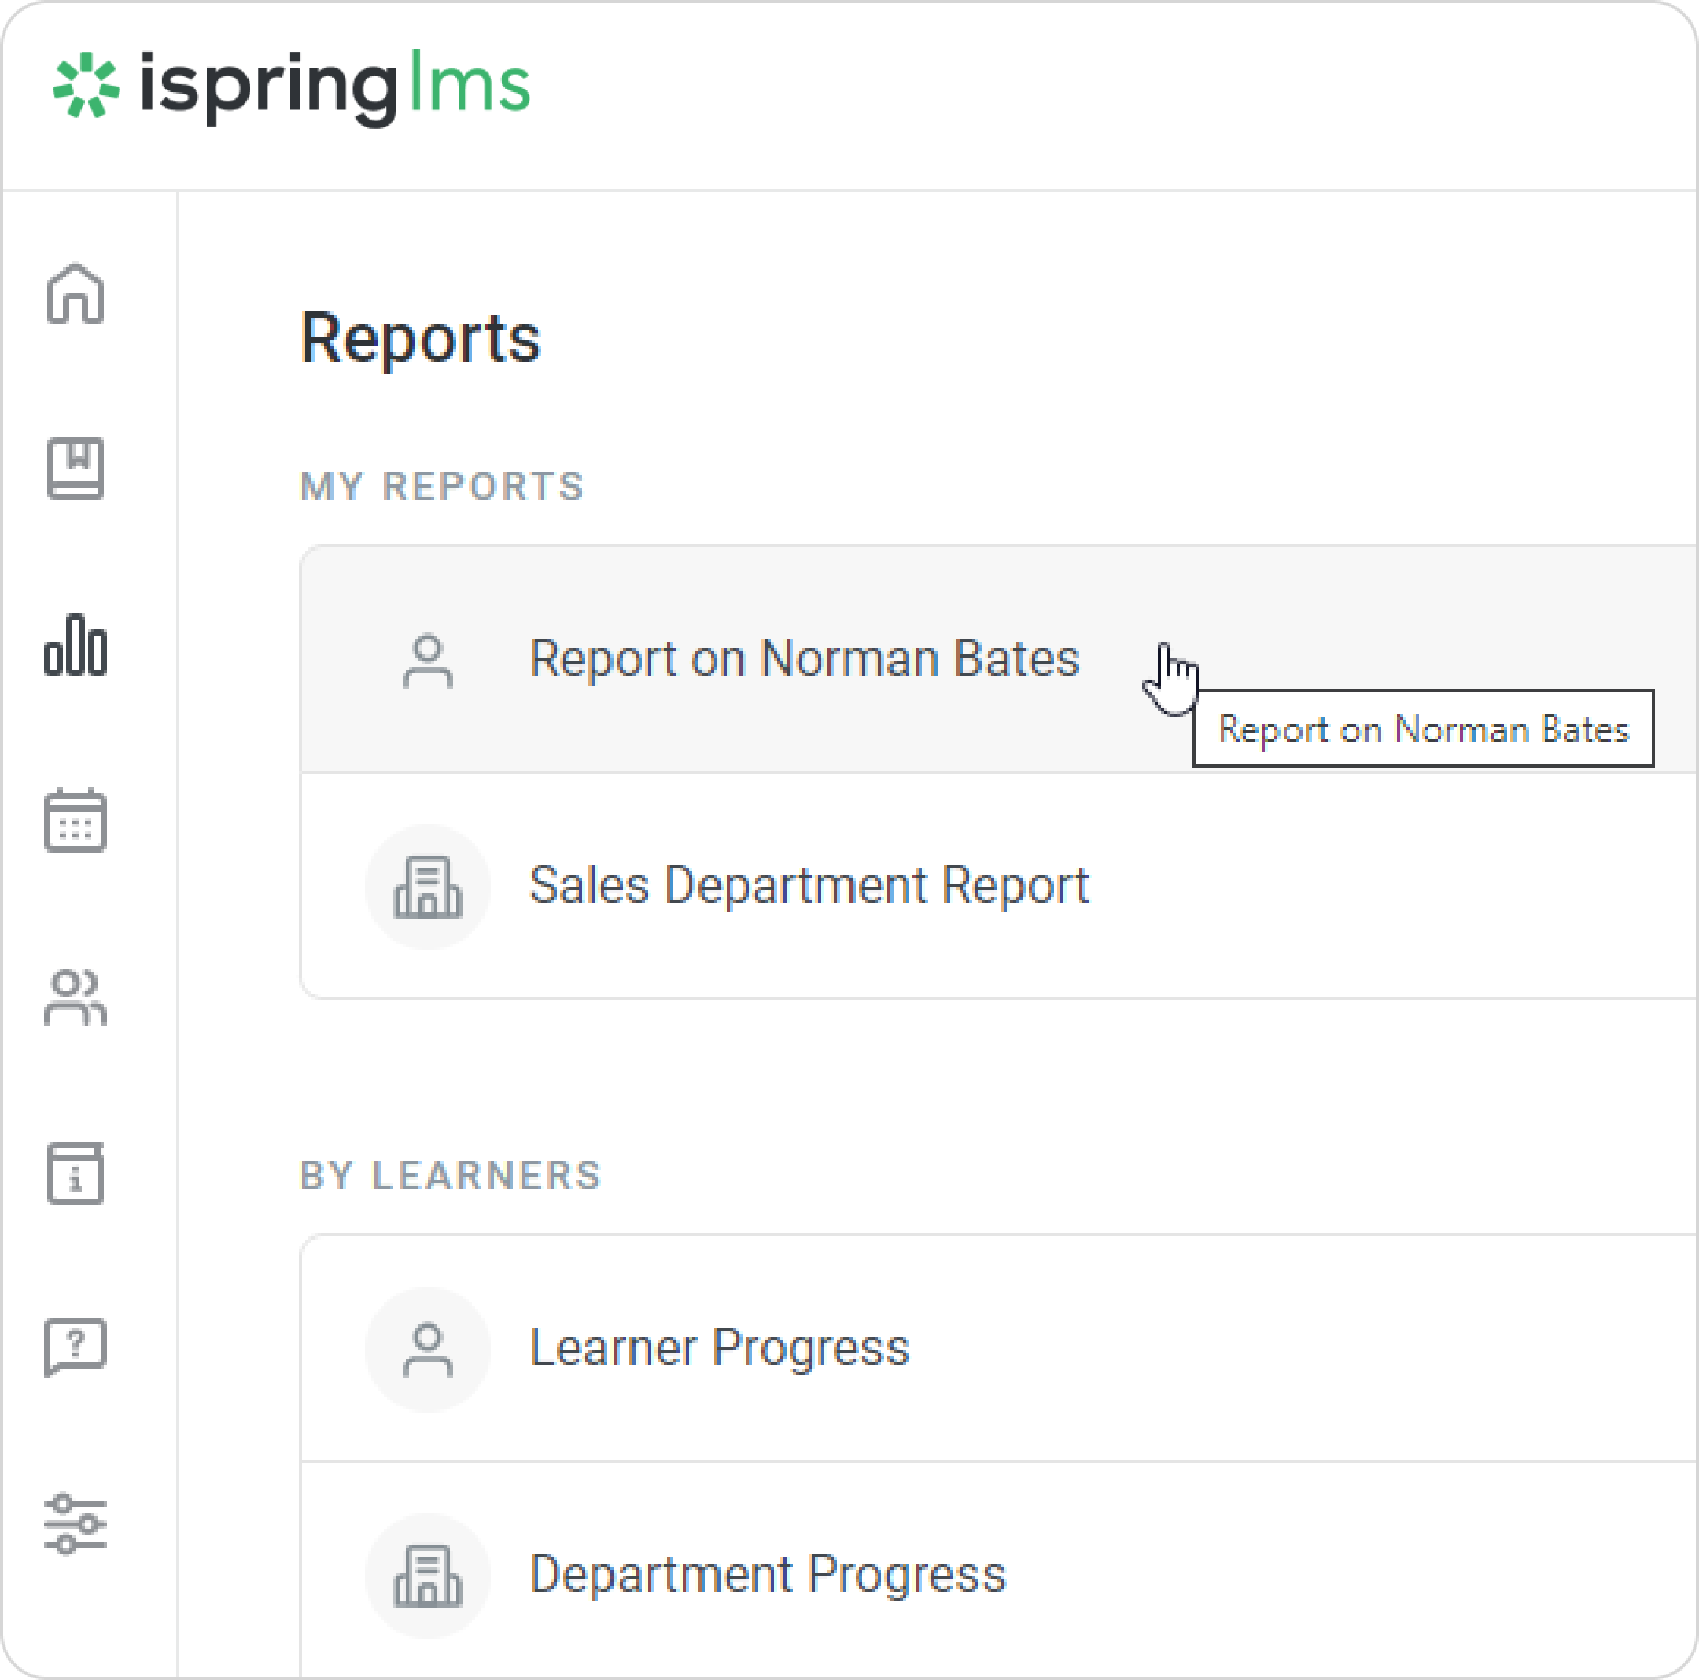Click person icon beside Learner Progress
Screen dimensions: 1699x1680
tap(428, 1350)
